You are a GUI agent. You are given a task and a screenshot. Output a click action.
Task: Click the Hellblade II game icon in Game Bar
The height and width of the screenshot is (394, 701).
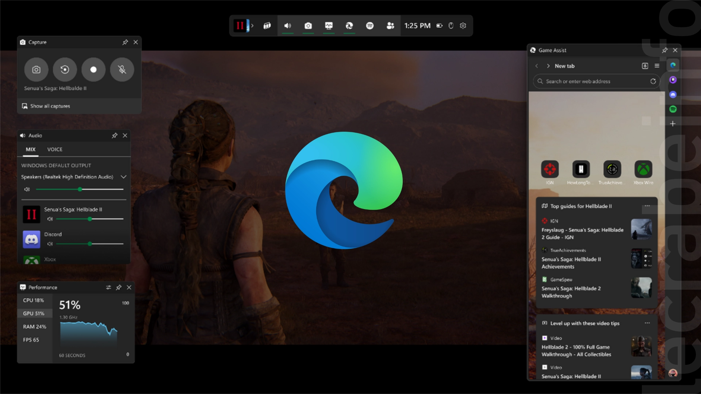click(240, 26)
